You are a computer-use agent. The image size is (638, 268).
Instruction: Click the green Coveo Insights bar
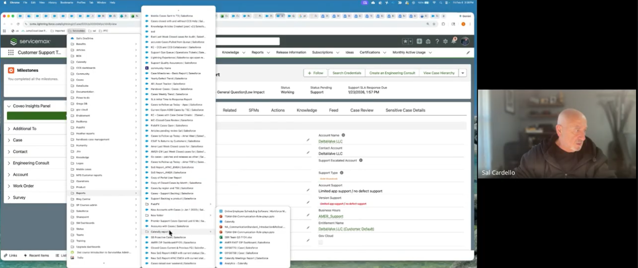point(36,116)
